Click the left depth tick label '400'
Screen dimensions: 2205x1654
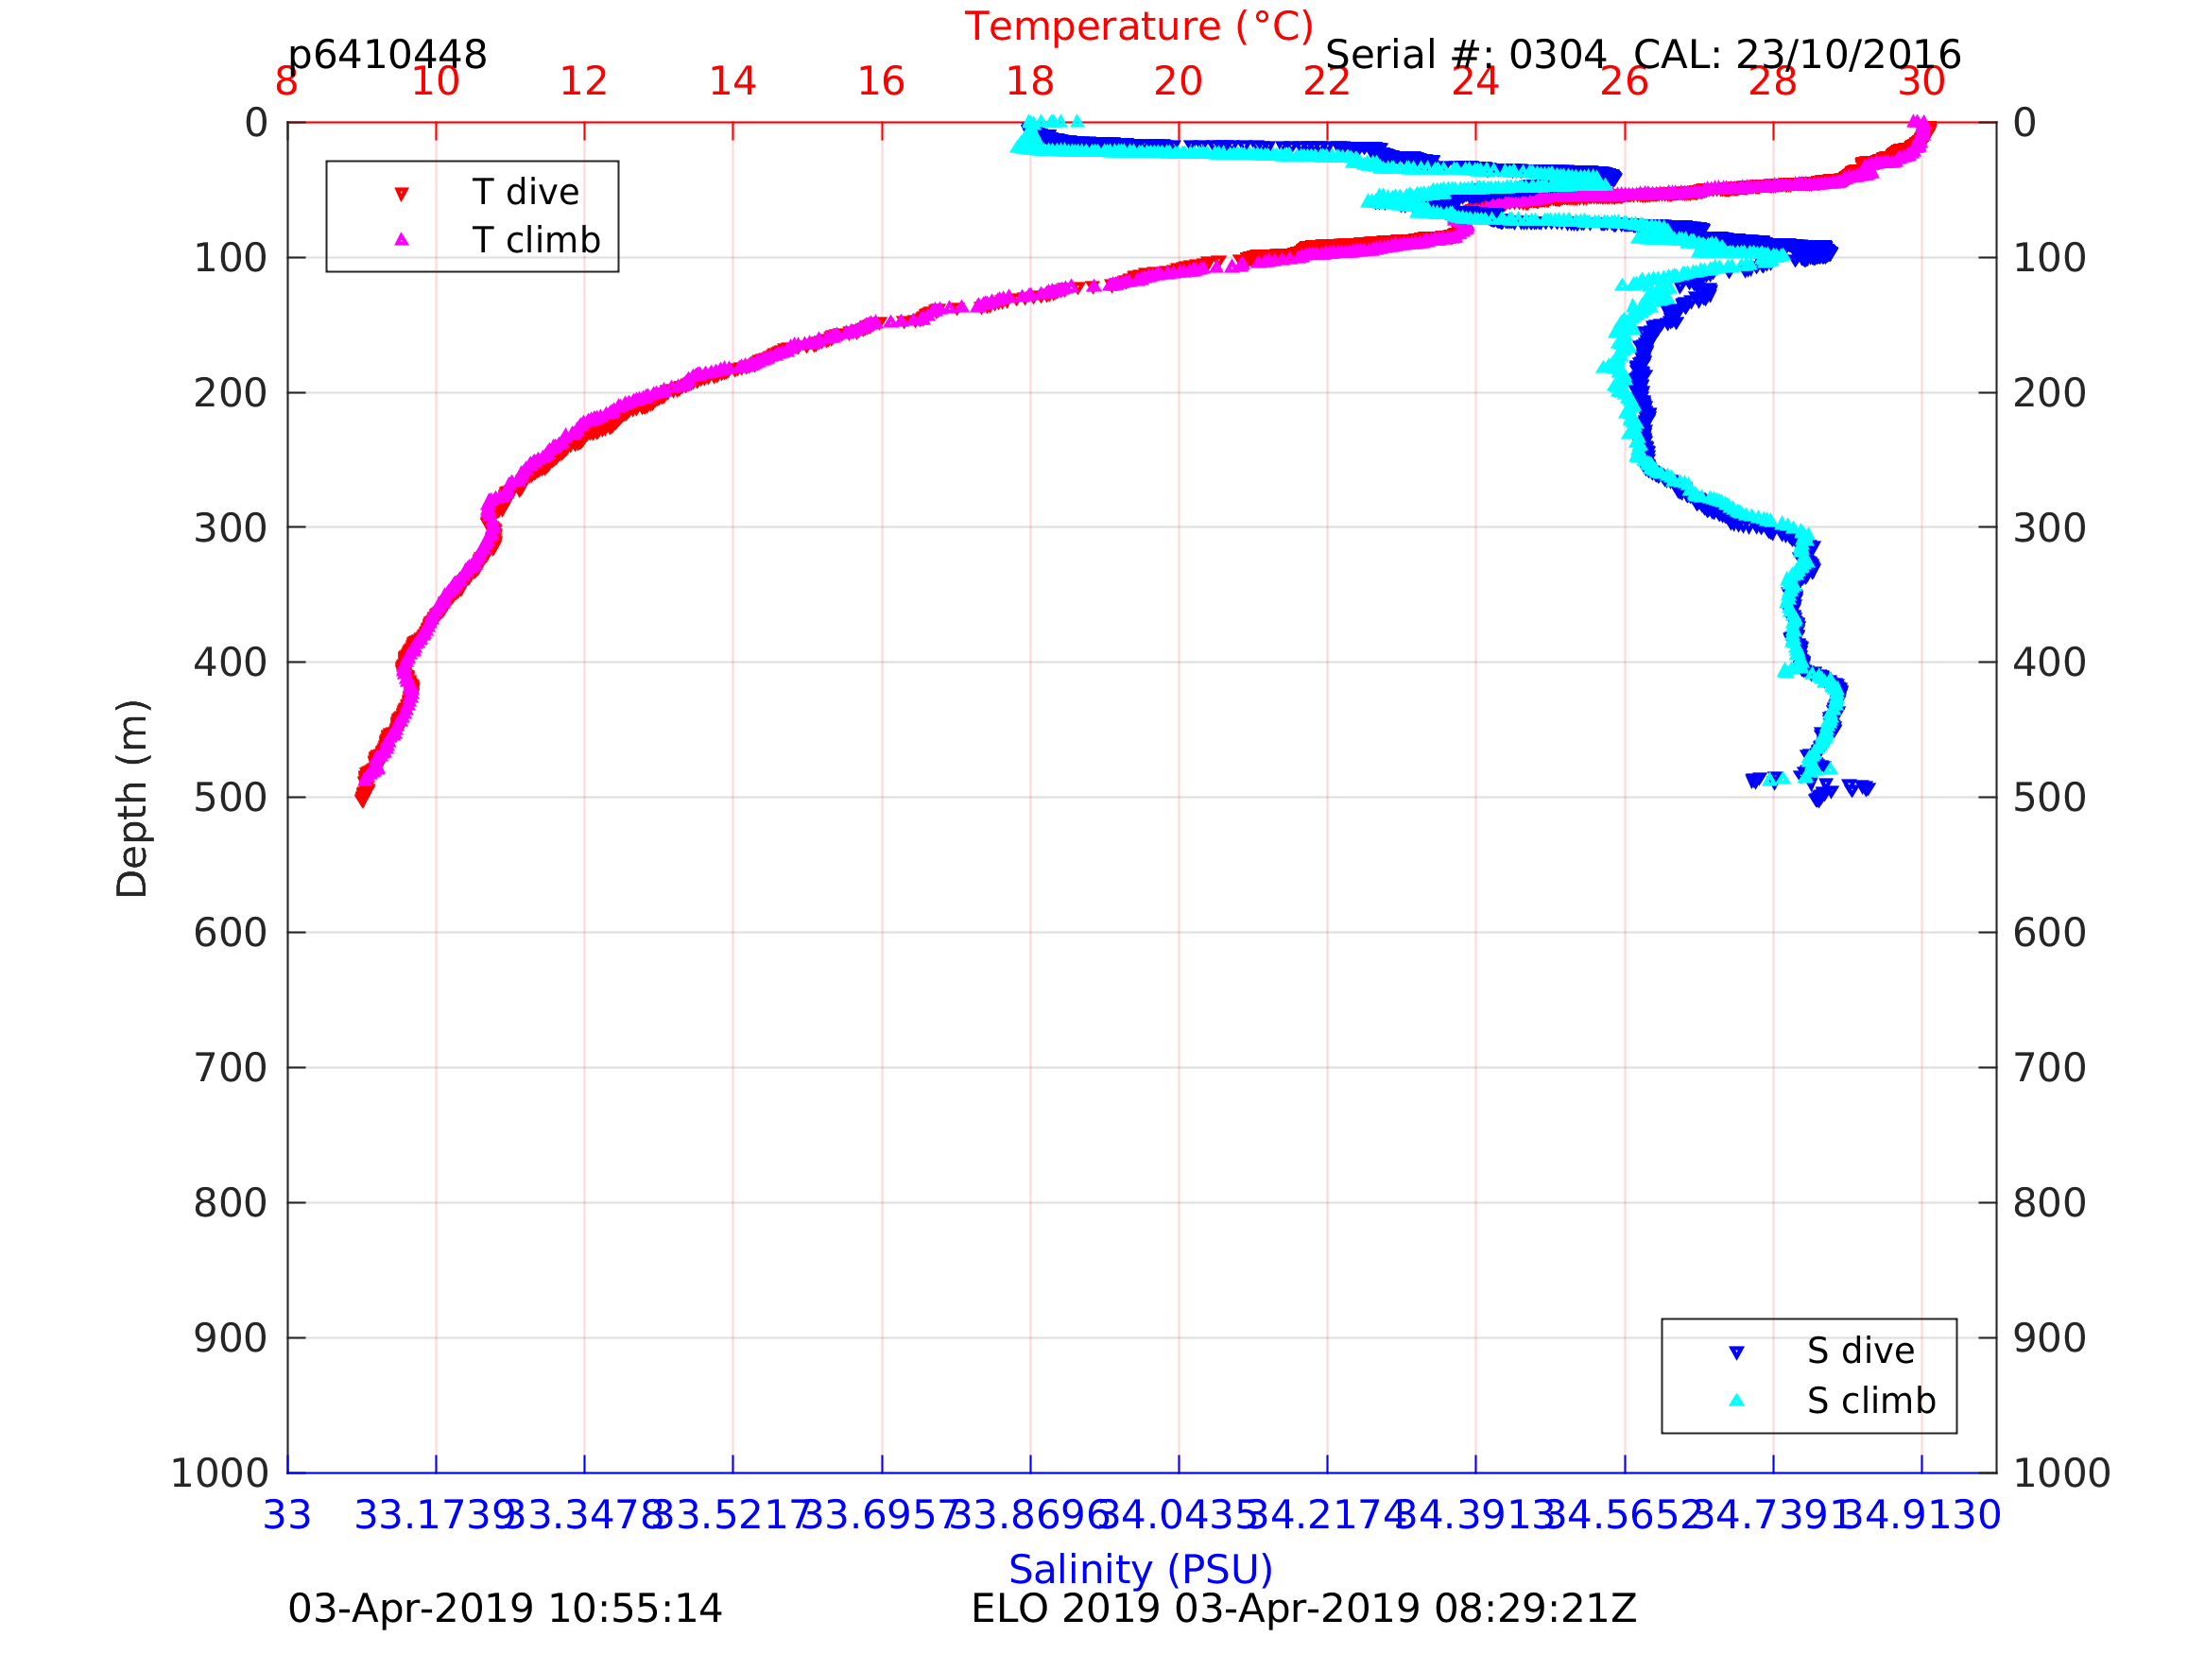coord(231,663)
